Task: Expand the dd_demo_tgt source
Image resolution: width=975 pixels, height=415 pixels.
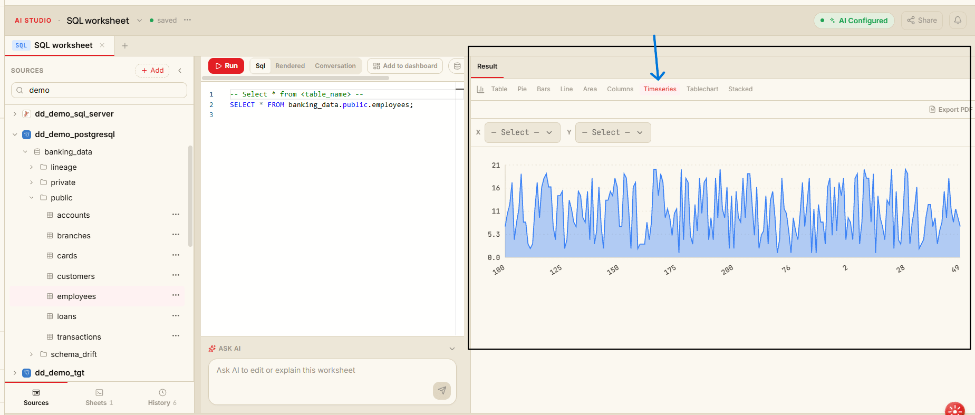Action: pos(15,373)
